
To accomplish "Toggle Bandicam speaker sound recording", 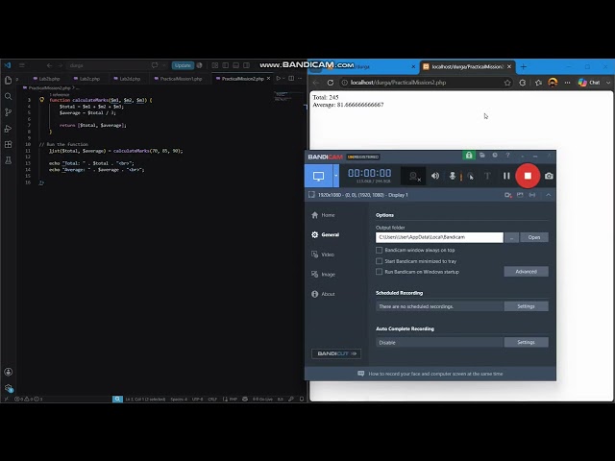I will (435, 176).
